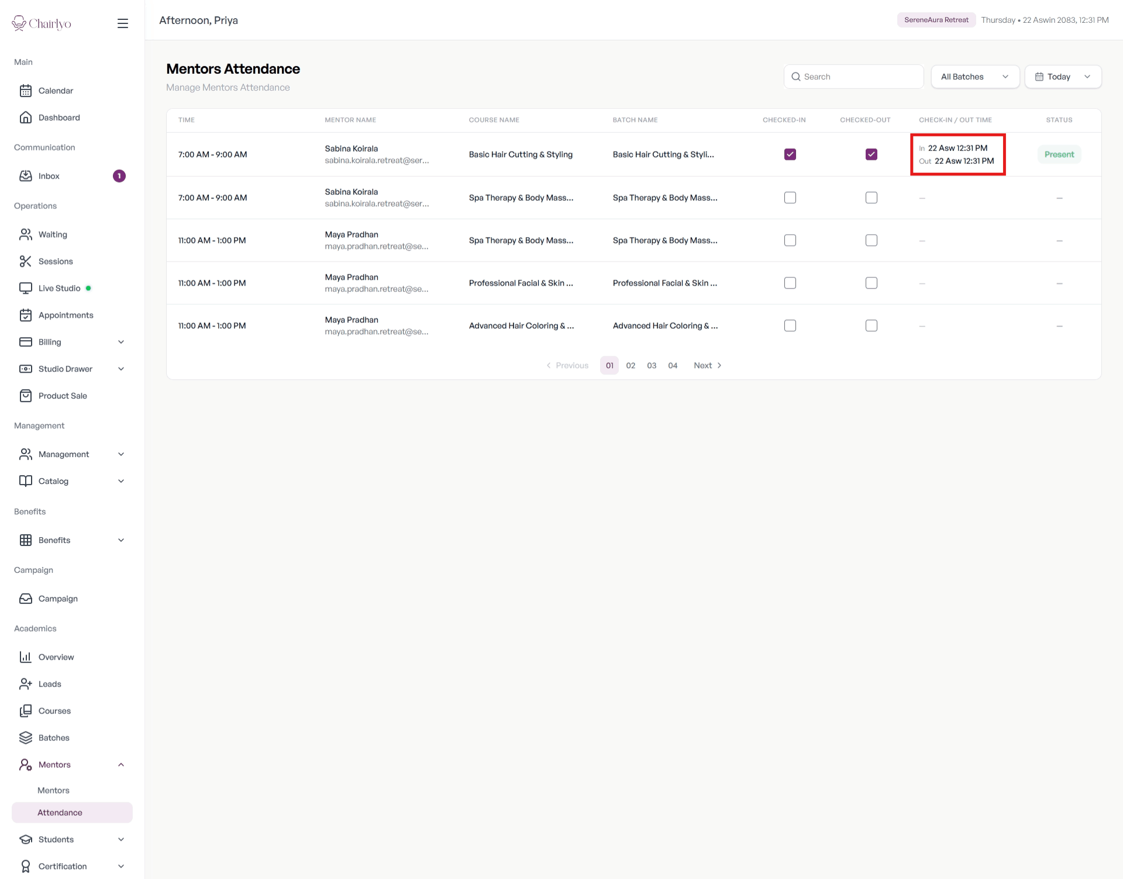The image size is (1123, 879).
Task: Uncheck Checked-Out for Basic Hair Cutting row
Action: click(x=871, y=154)
